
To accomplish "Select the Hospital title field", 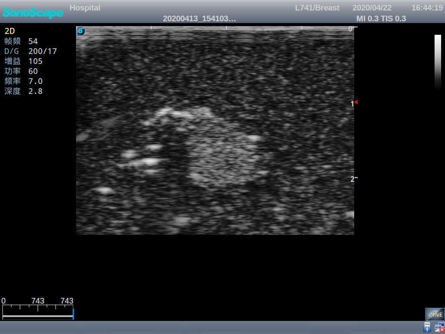I will 85,7.
